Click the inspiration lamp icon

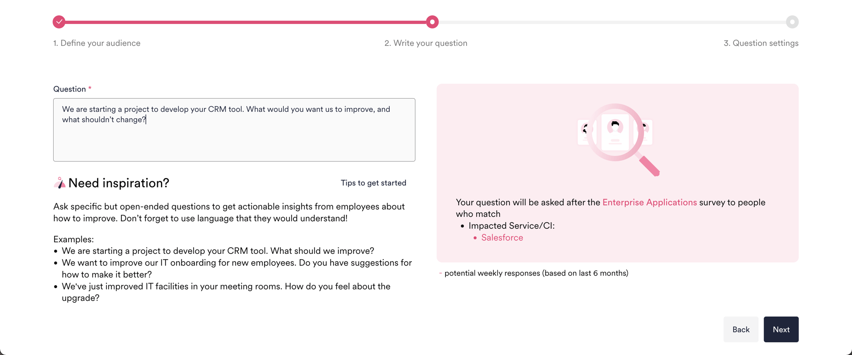pyautogui.click(x=60, y=183)
